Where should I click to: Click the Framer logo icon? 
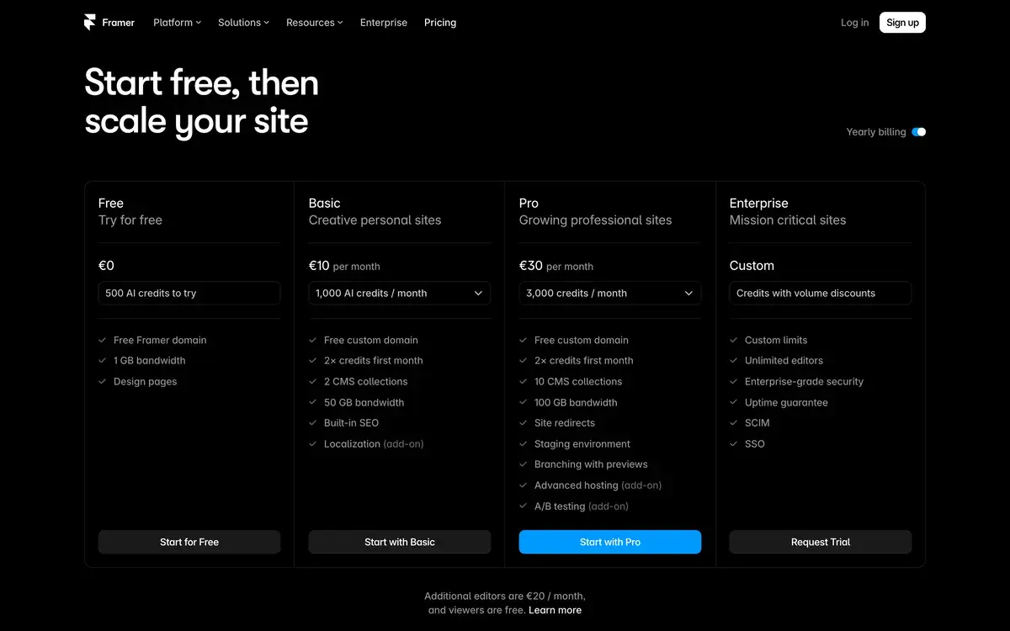pos(90,23)
